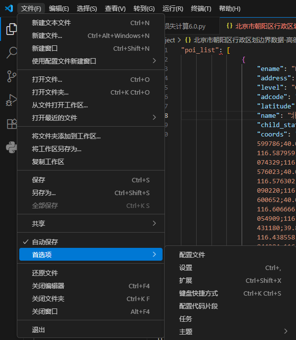Choose 新建文本文件 from File menu
The image size is (296, 340).
point(91,23)
